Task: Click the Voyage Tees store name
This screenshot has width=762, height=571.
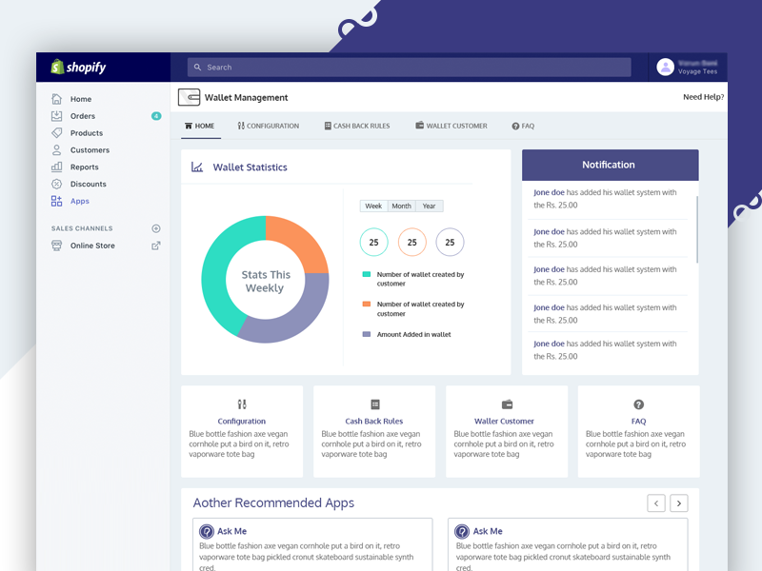Action: tap(697, 71)
